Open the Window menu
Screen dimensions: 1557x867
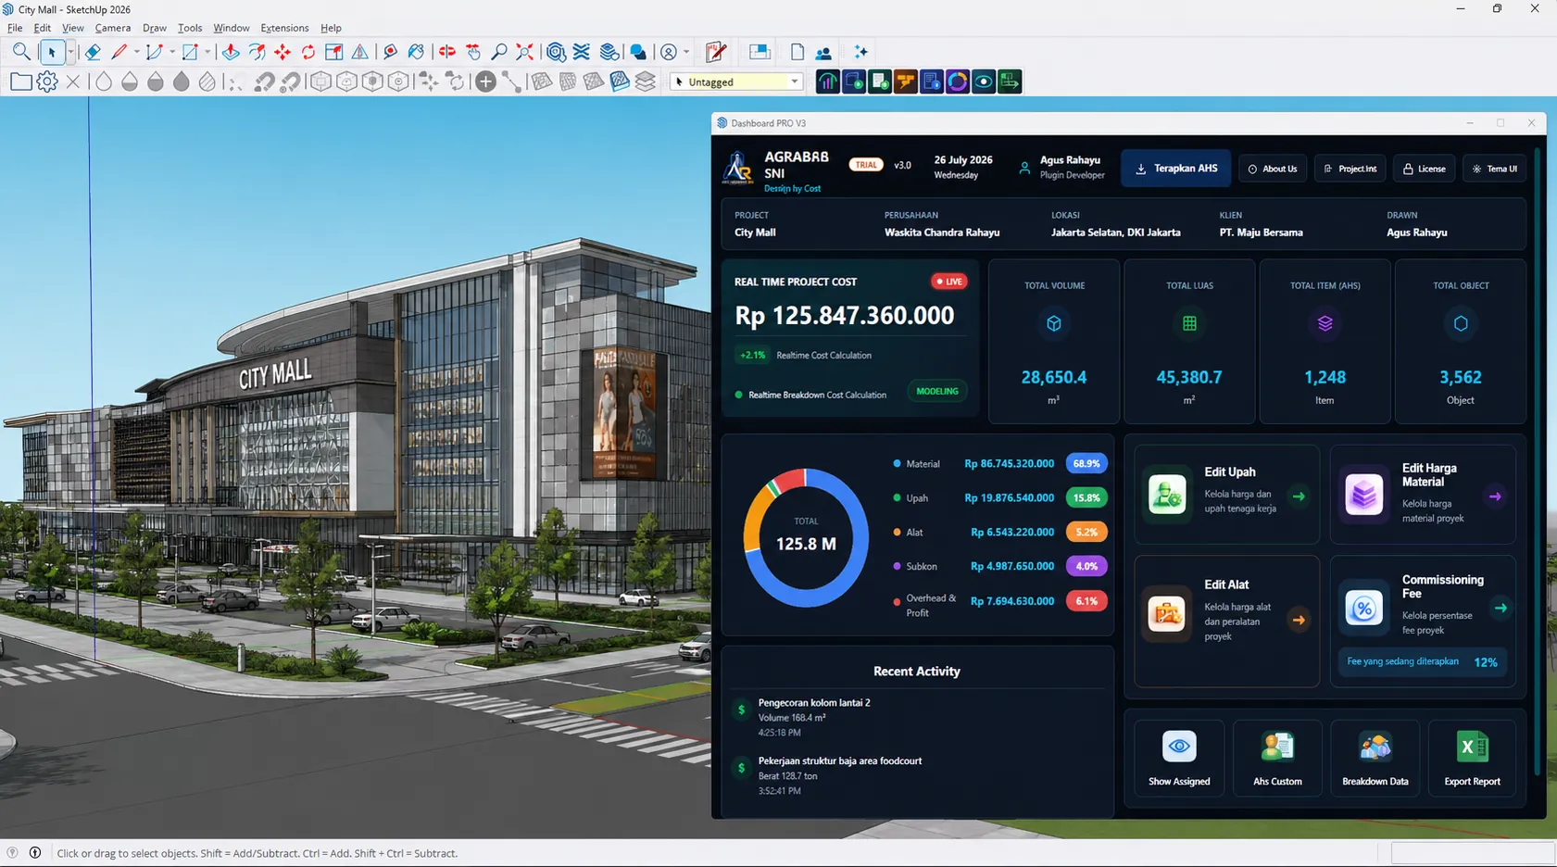[232, 28]
